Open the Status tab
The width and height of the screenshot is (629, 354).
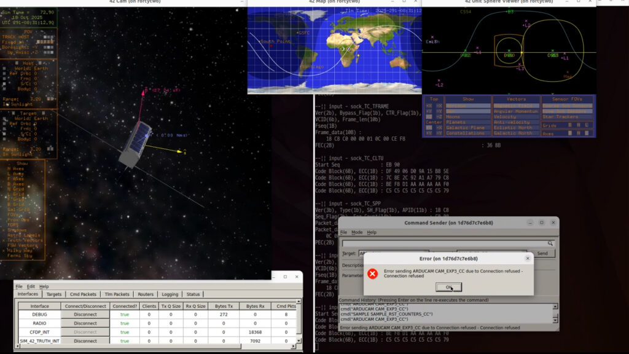point(193,294)
